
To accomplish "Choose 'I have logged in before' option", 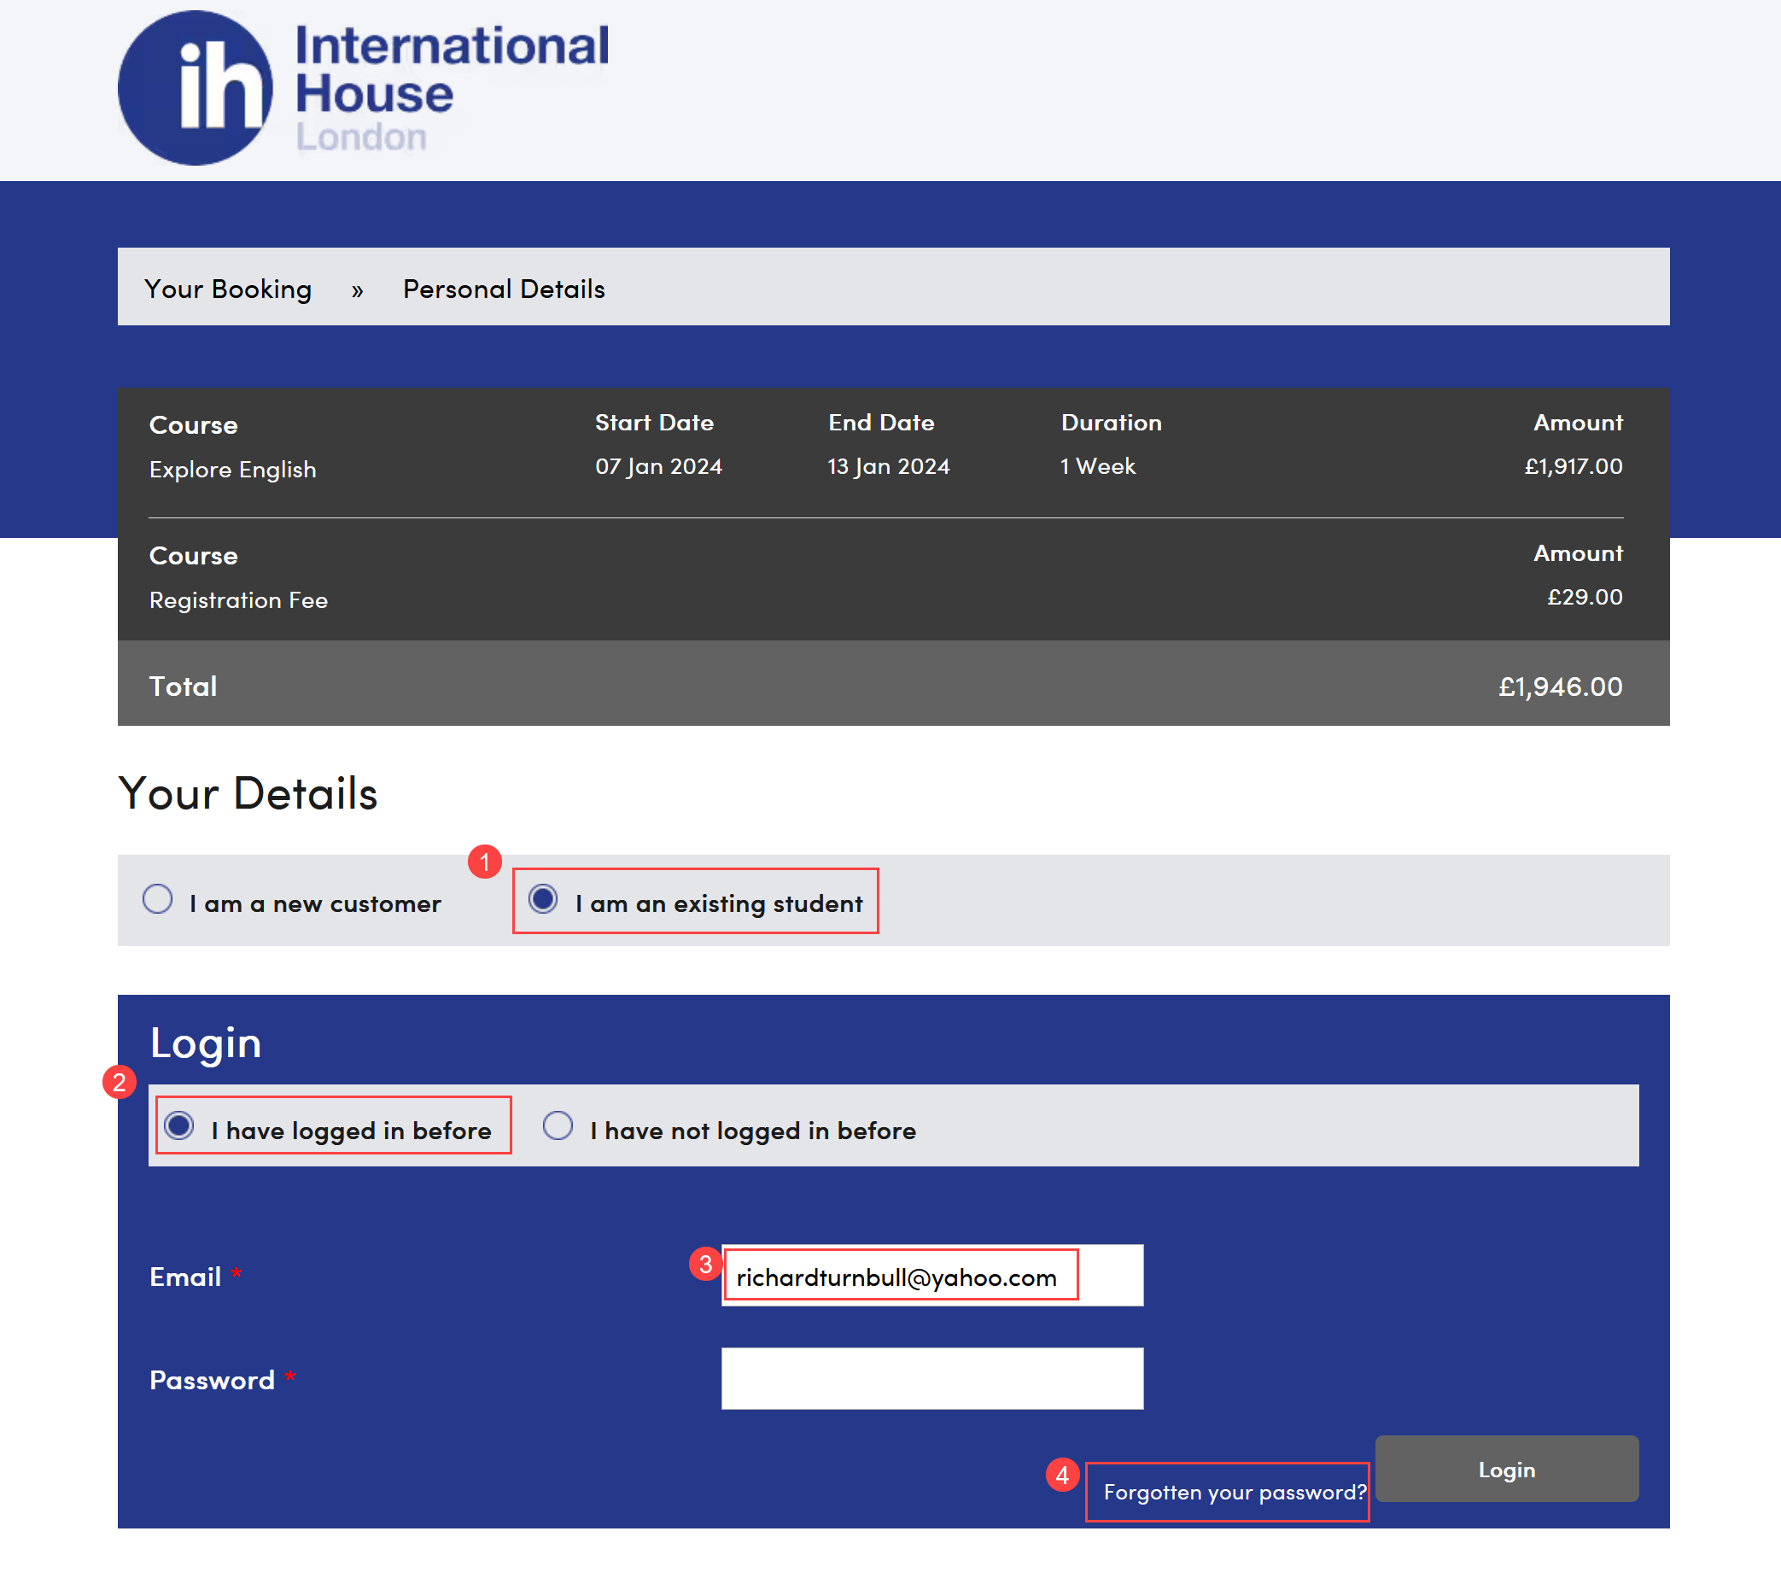I will point(179,1125).
